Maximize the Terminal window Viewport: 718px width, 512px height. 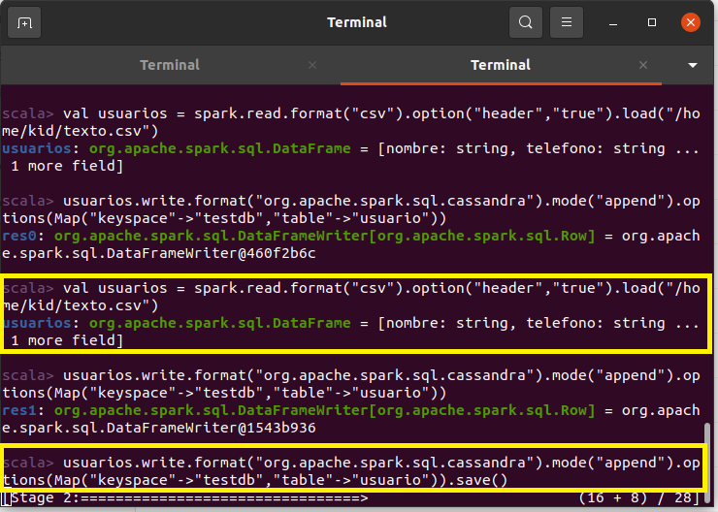tap(652, 22)
